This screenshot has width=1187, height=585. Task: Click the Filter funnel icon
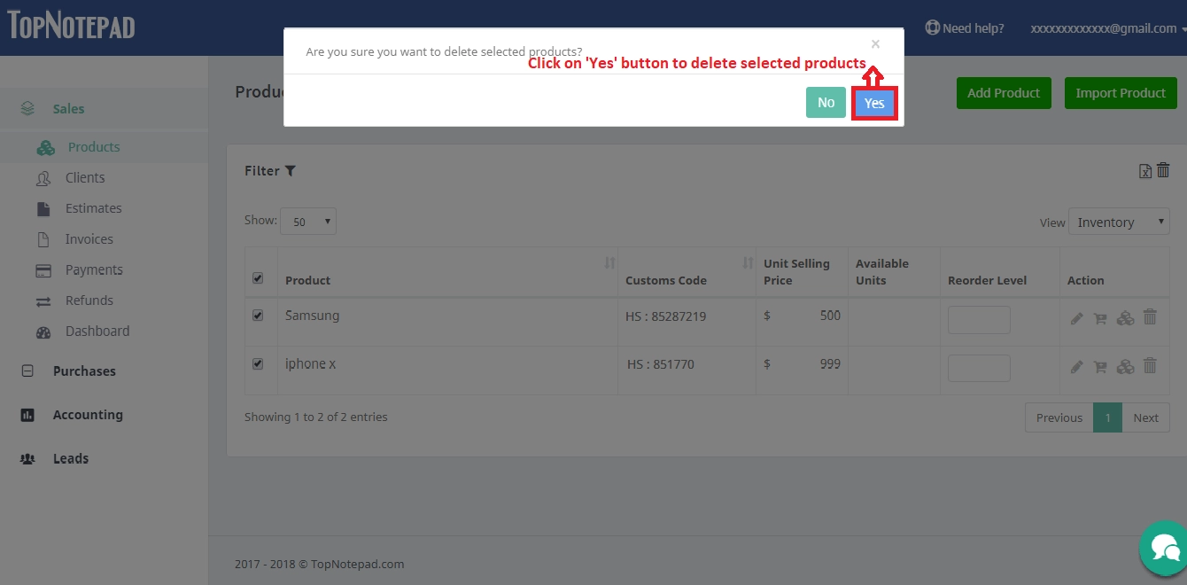point(291,171)
